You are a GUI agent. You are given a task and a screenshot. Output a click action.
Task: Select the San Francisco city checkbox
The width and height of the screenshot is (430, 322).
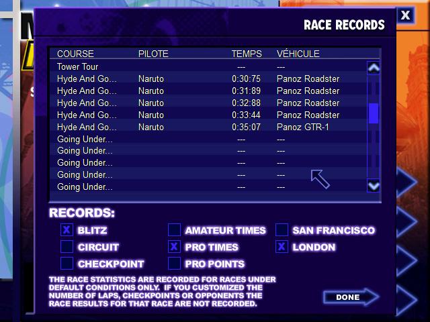click(282, 230)
